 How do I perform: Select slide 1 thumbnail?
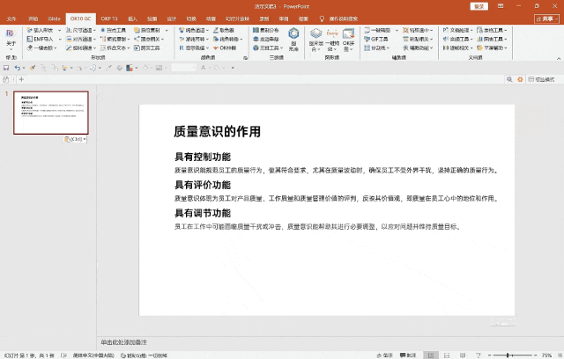click(51, 113)
